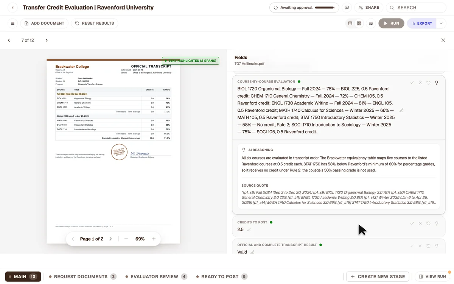
Task: Reject the Credits to Post value
Action: point(420,223)
